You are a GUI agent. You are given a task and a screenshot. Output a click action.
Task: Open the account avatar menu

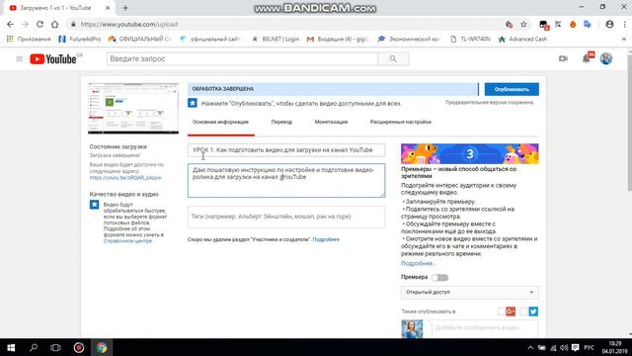606,58
